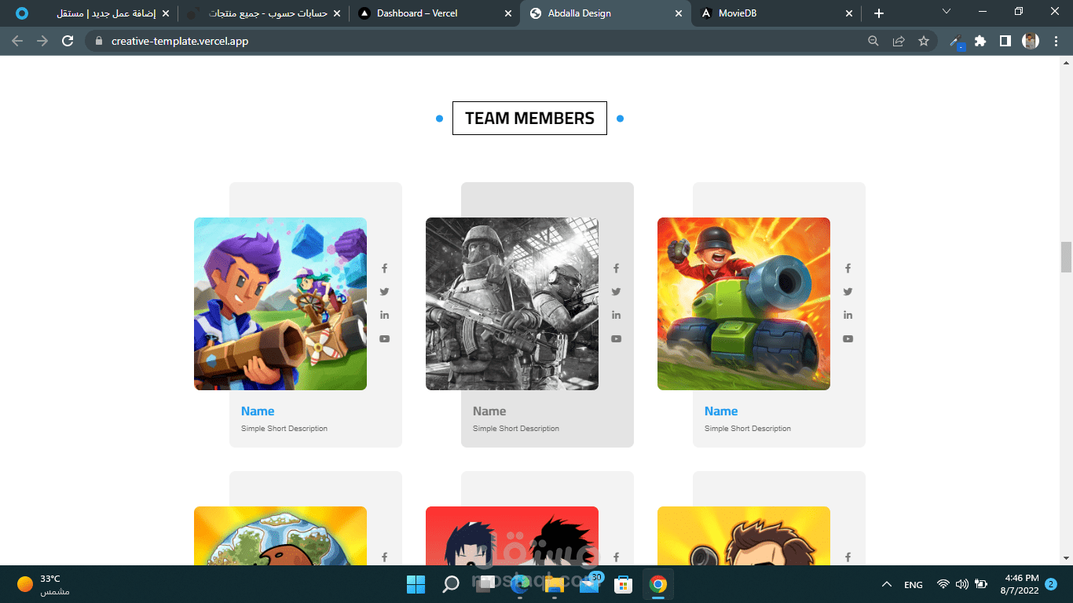This screenshot has height=603, width=1073.
Task: Click Name link under green tank
Action: coord(721,411)
